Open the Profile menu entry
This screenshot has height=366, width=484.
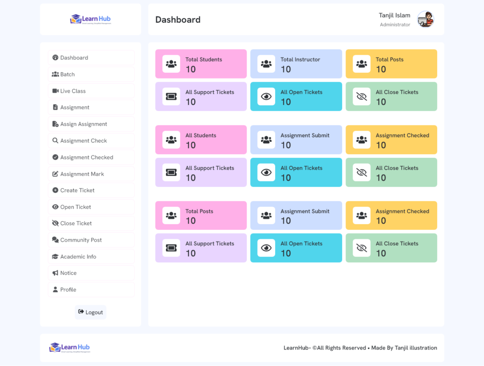click(91, 290)
